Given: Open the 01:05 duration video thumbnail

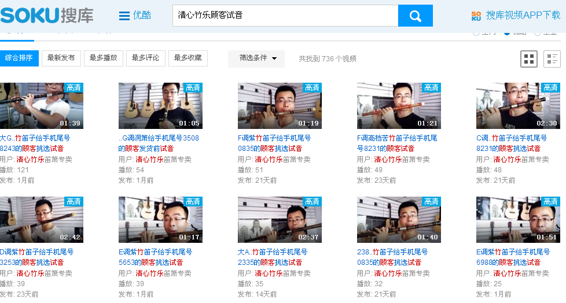Looking at the screenshot, I should coord(160,106).
